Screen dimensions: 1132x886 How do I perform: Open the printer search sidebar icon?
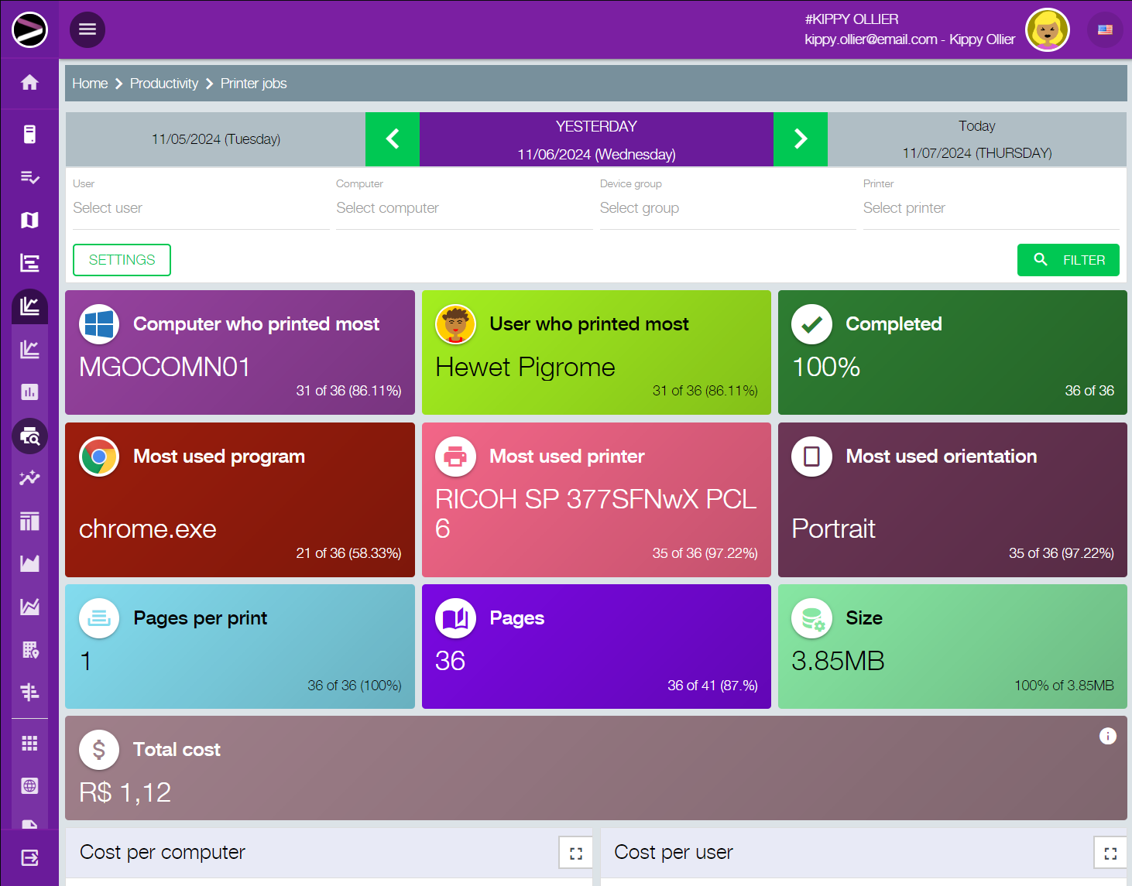coord(29,436)
